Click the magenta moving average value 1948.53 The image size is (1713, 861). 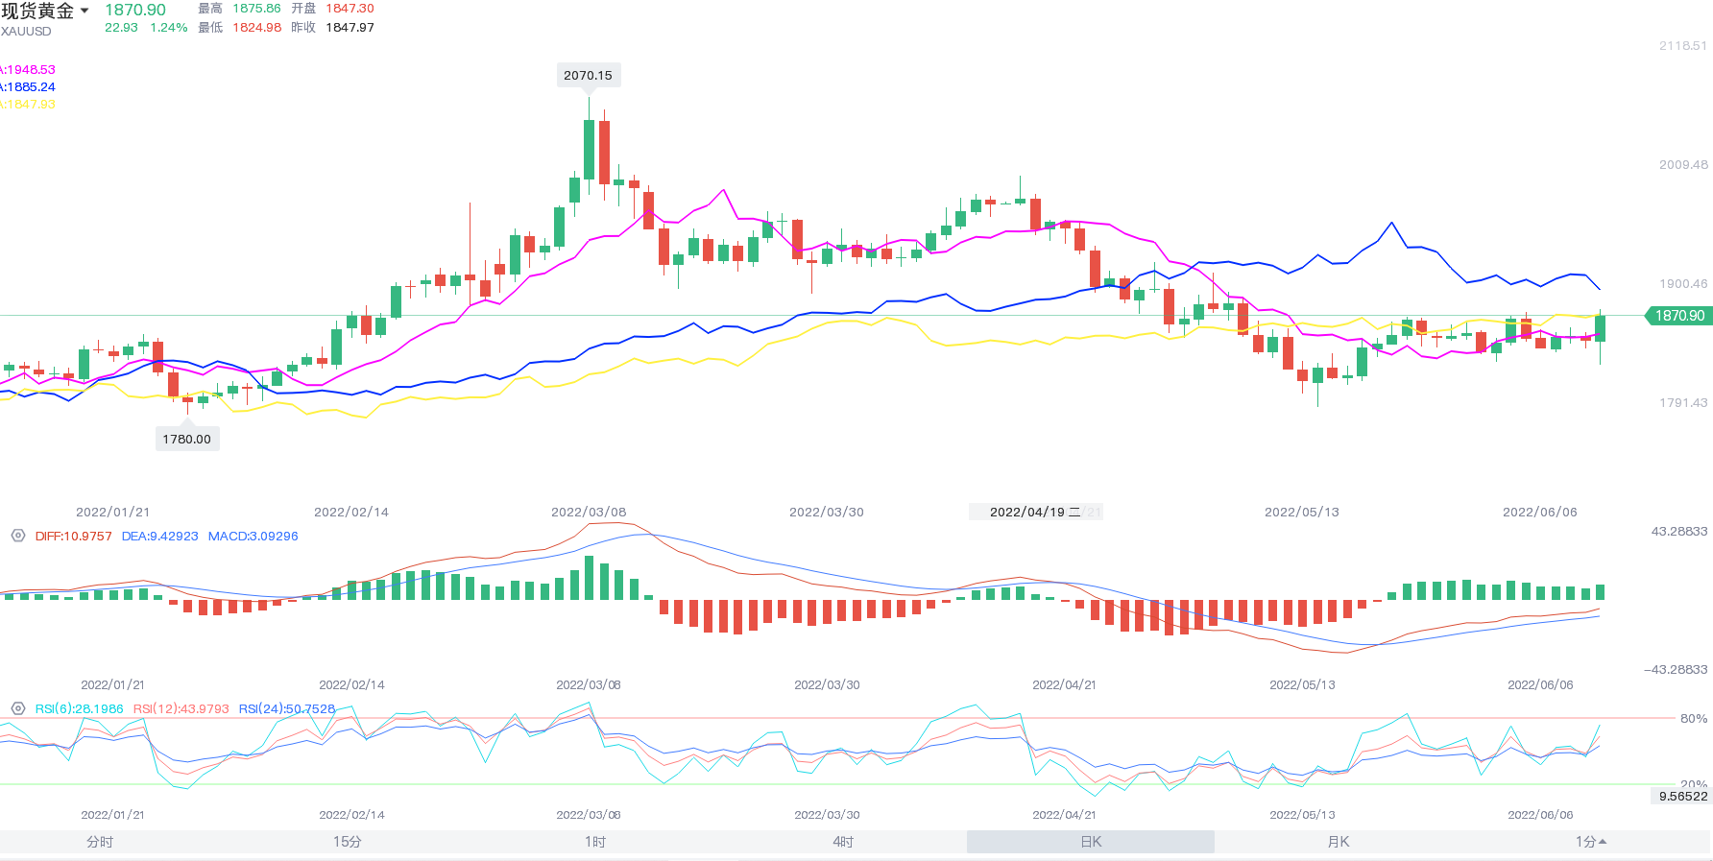[30, 69]
